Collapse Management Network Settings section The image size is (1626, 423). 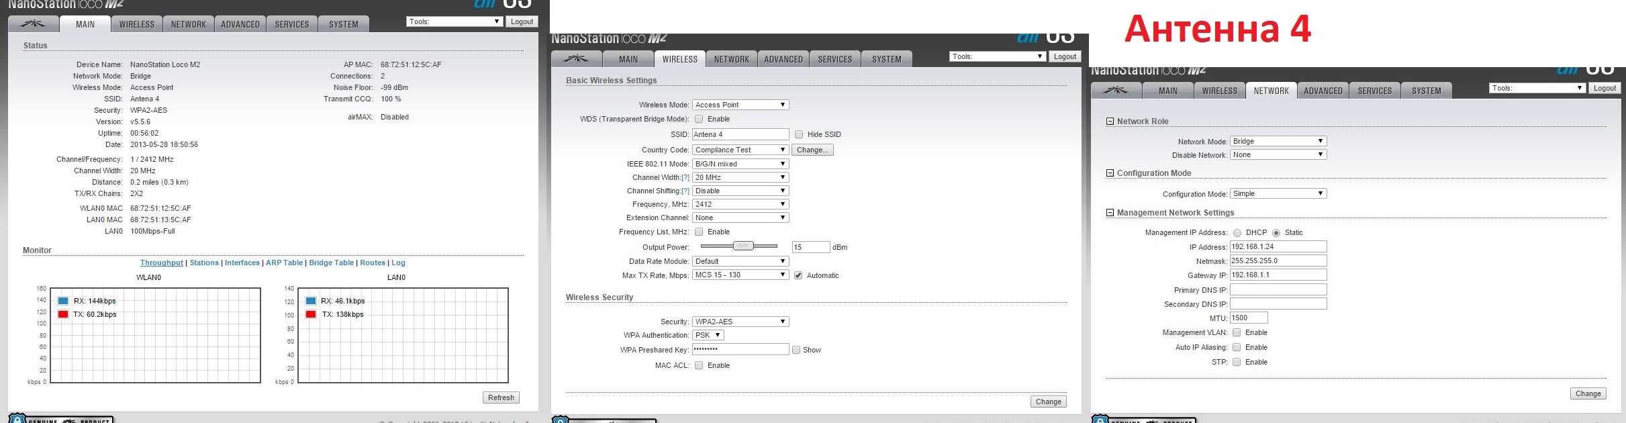(x=1110, y=213)
